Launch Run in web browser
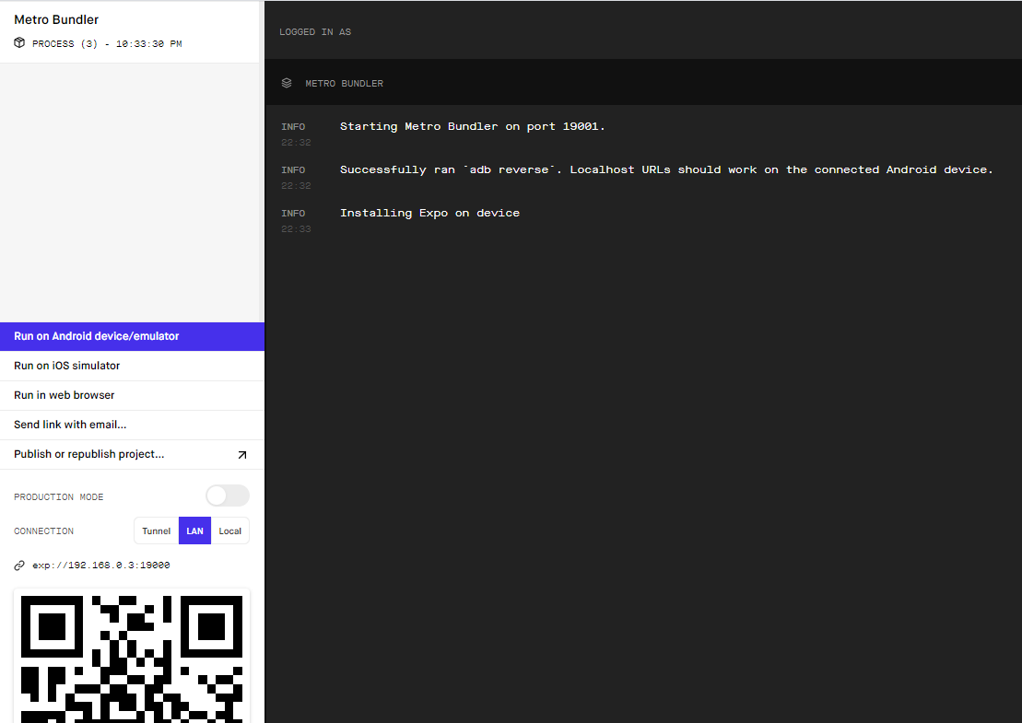Image resolution: width=1022 pixels, height=723 pixels. point(133,395)
